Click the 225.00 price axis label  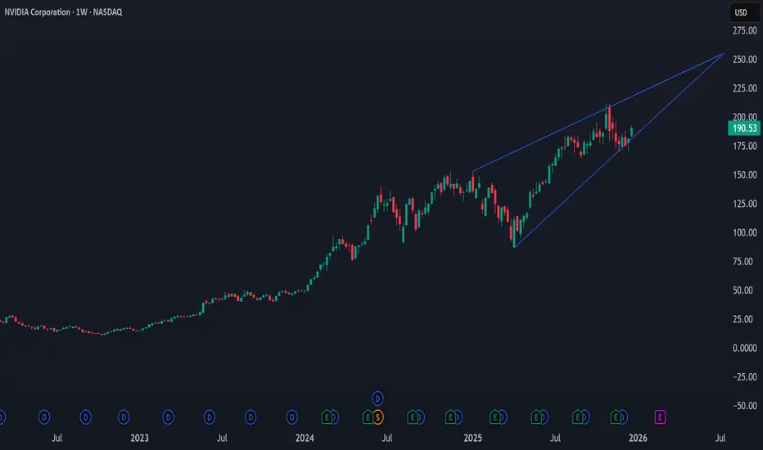click(745, 88)
